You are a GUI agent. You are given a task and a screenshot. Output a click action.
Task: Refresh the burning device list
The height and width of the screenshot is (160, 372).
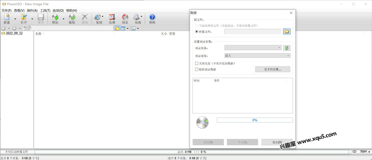tap(287, 48)
